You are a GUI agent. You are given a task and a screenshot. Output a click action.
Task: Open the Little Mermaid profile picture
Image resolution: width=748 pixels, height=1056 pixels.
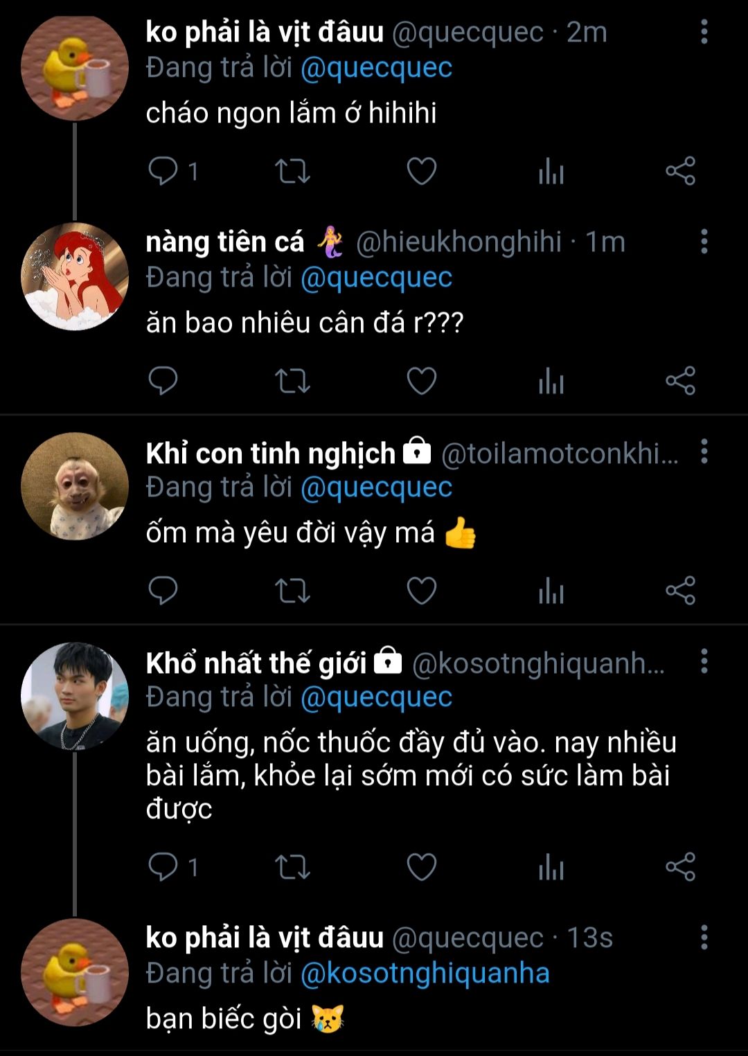click(x=75, y=276)
